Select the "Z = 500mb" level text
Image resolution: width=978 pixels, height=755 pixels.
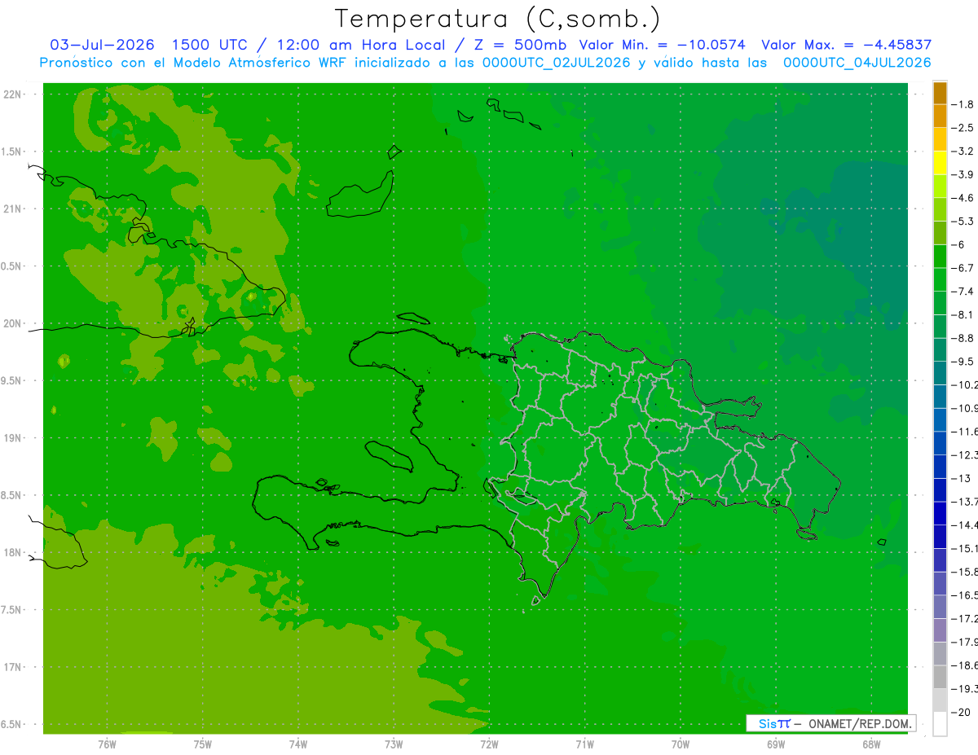[x=521, y=45]
